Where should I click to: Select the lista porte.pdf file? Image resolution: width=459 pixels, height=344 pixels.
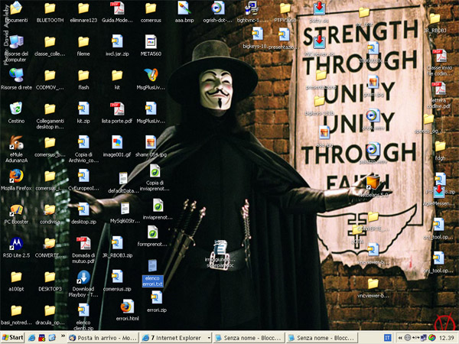(117, 109)
